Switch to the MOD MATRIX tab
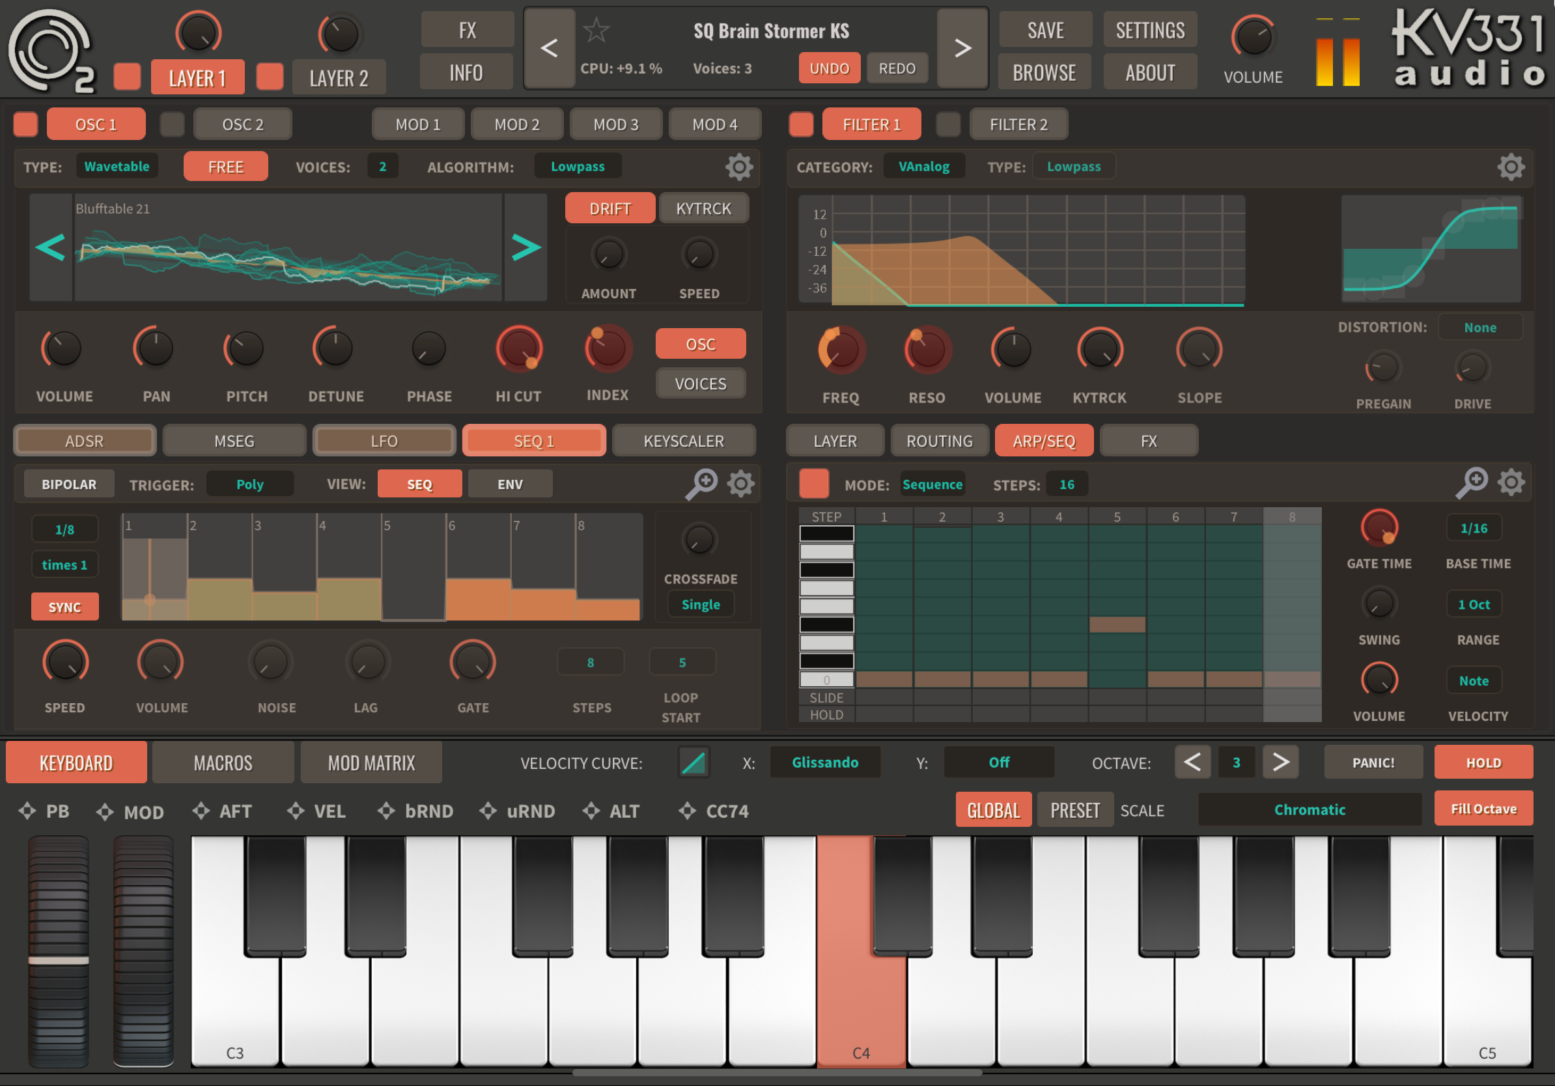 371,762
